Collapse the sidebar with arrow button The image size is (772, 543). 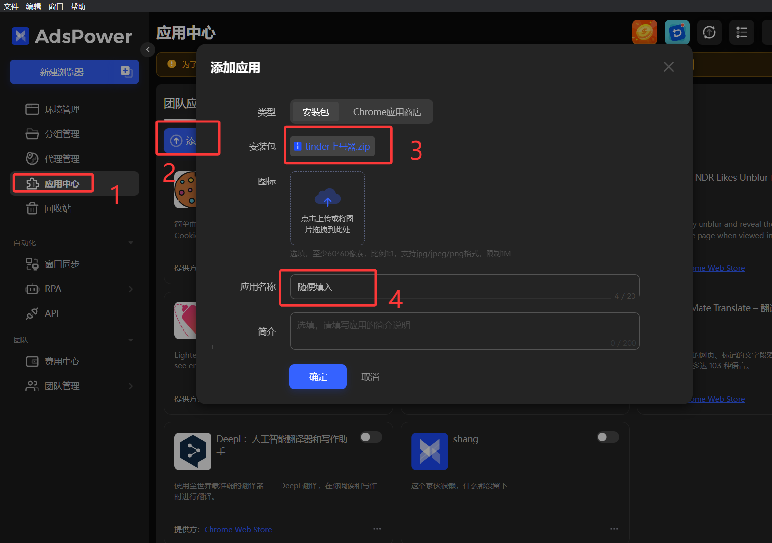[148, 50]
